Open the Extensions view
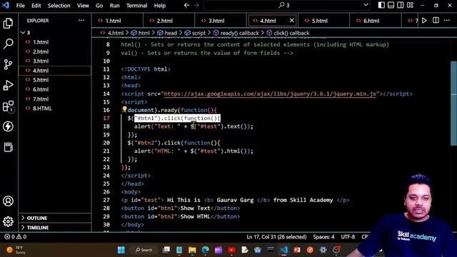The width and height of the screenshot is (457, 257). tap(8, 106)
